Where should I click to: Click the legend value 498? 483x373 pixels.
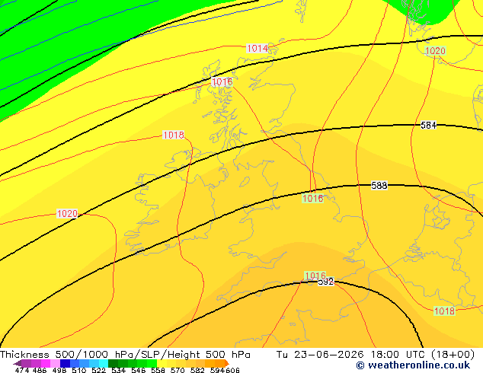[x=59, y=370]
